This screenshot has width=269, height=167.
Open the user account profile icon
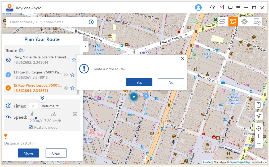tap(198, 8)
